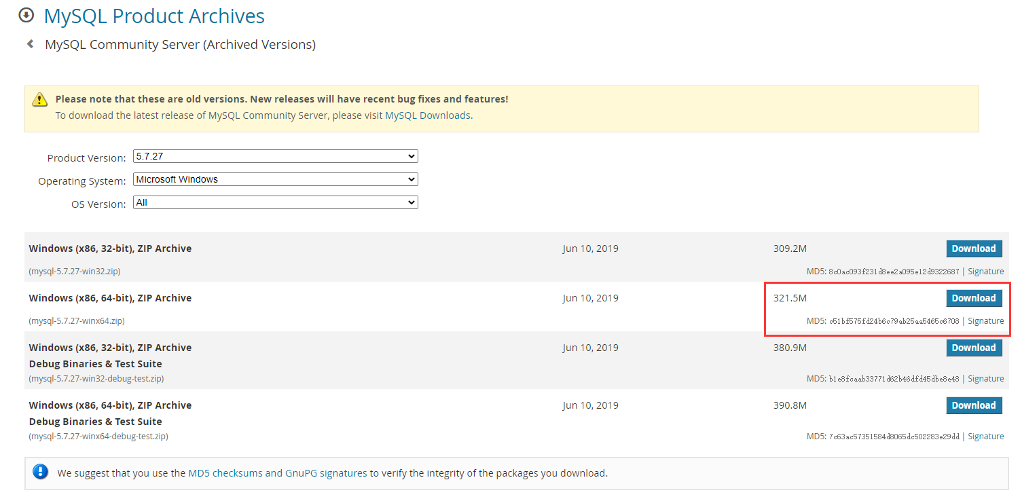Download the 64-bit ZIP Archive (321.5M)
This screenshot has width=1020, height=499.
[x=973, y=298]
